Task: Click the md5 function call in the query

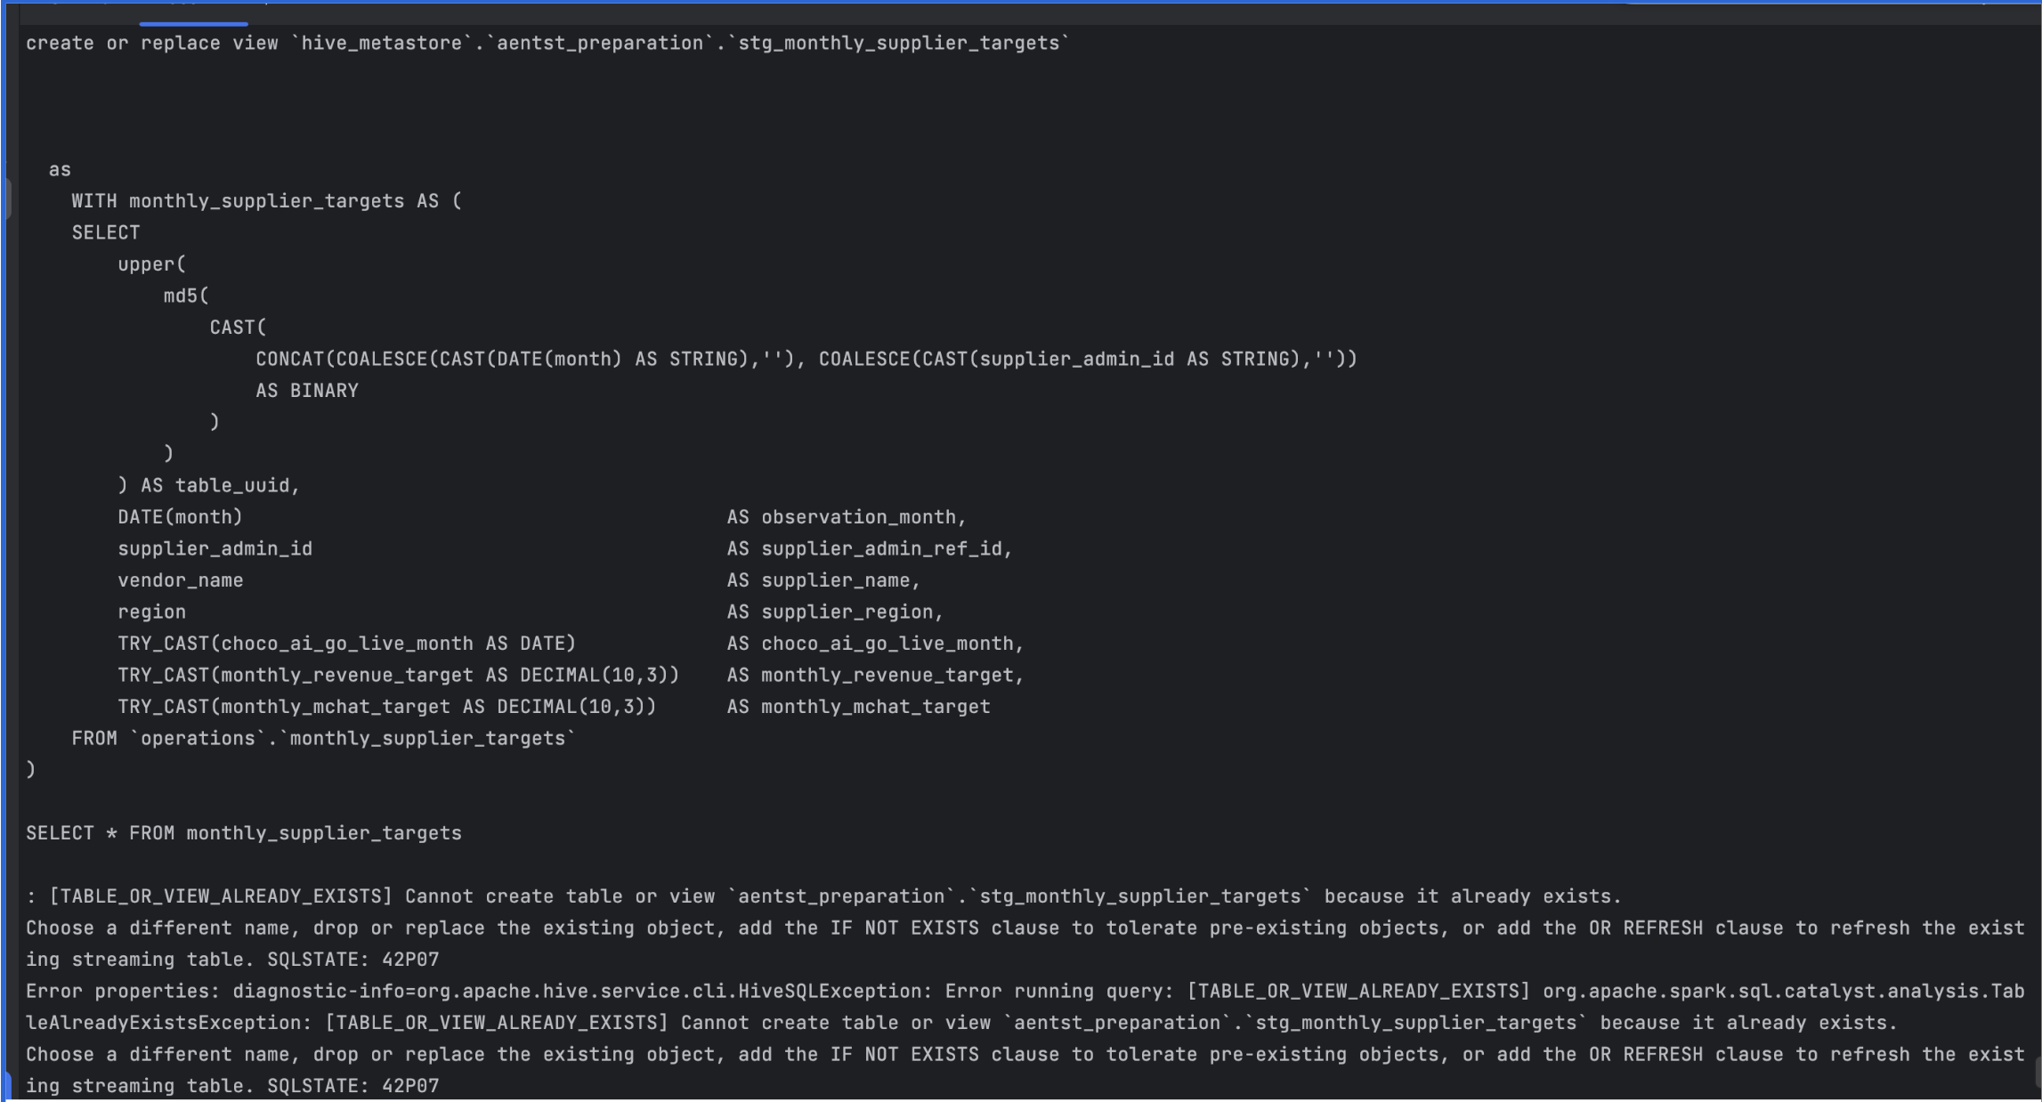Action: 182,295
